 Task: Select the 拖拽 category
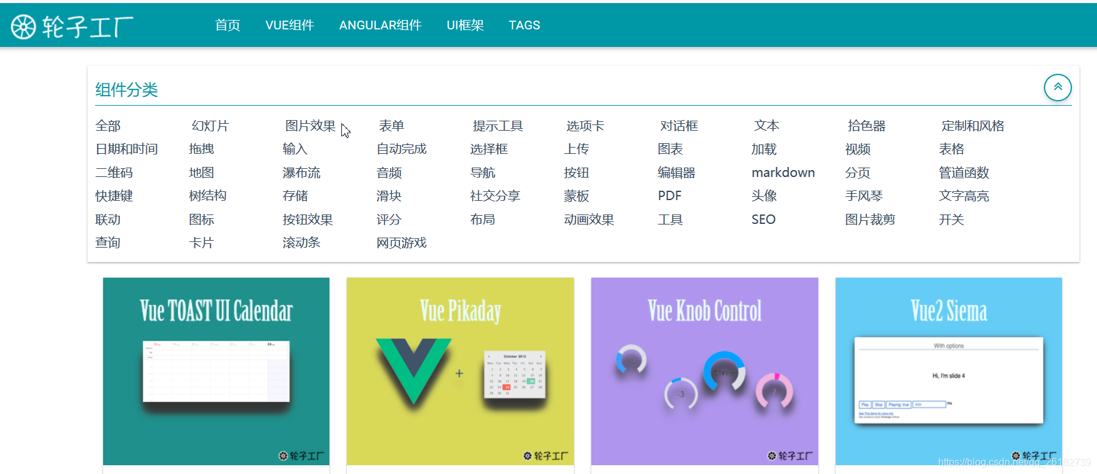pyautogui.click(x=201, y=149)
